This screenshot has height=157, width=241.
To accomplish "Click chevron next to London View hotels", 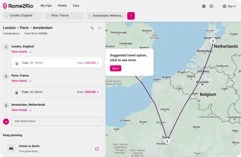I will click(30, 52).
